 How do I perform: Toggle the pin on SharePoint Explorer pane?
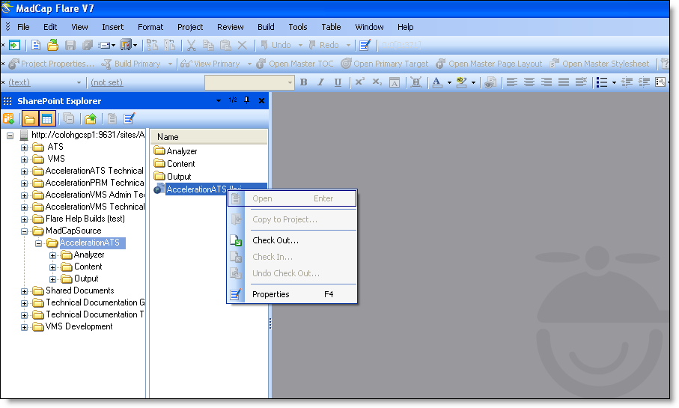click(x=246, y=100)
